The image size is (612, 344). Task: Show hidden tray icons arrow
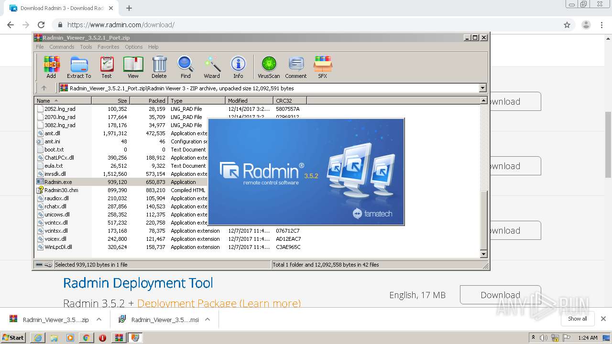(534, 338)
